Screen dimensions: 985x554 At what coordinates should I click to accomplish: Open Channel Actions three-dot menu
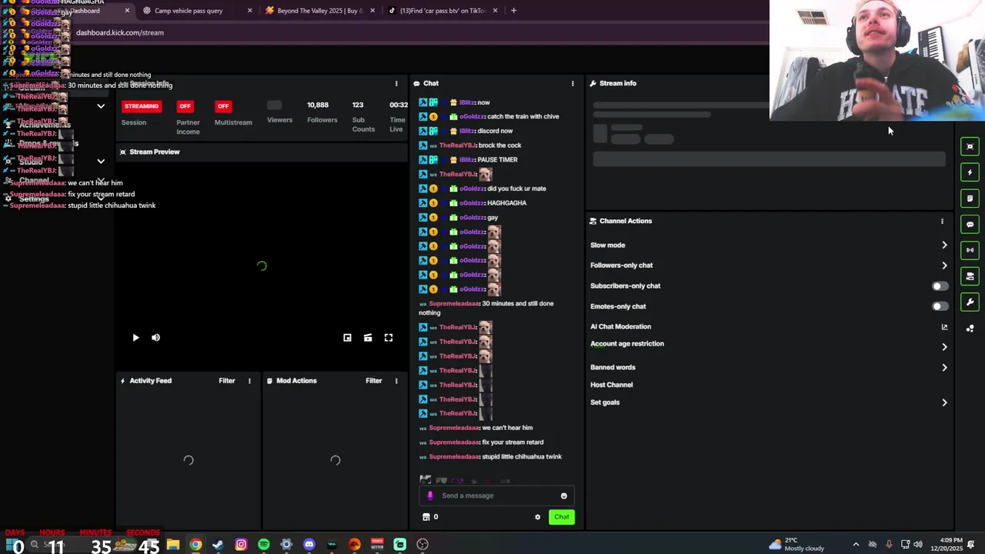(x=942, y=222)
